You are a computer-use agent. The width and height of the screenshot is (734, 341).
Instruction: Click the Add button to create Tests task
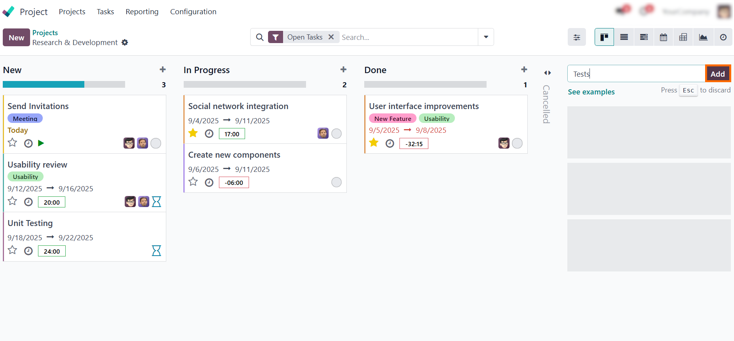pos(718,73)
